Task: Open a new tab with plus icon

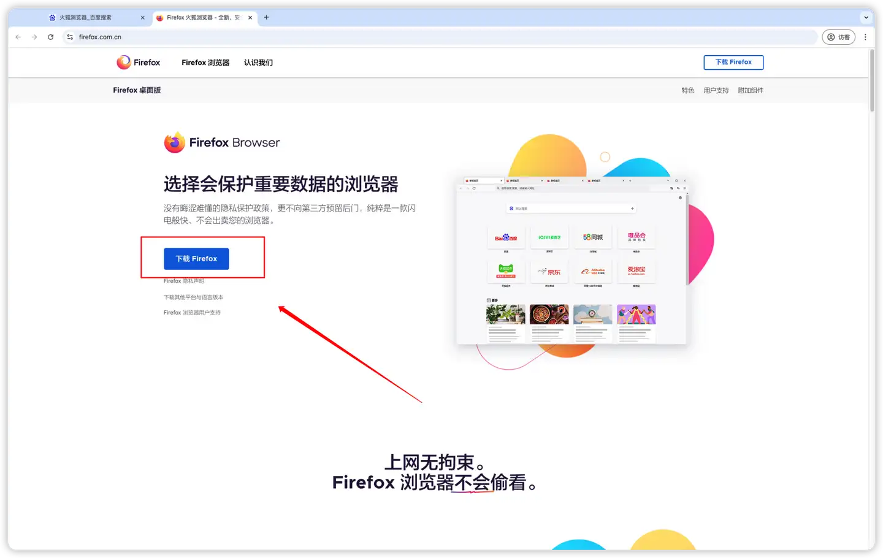Action: pos(266,17)
